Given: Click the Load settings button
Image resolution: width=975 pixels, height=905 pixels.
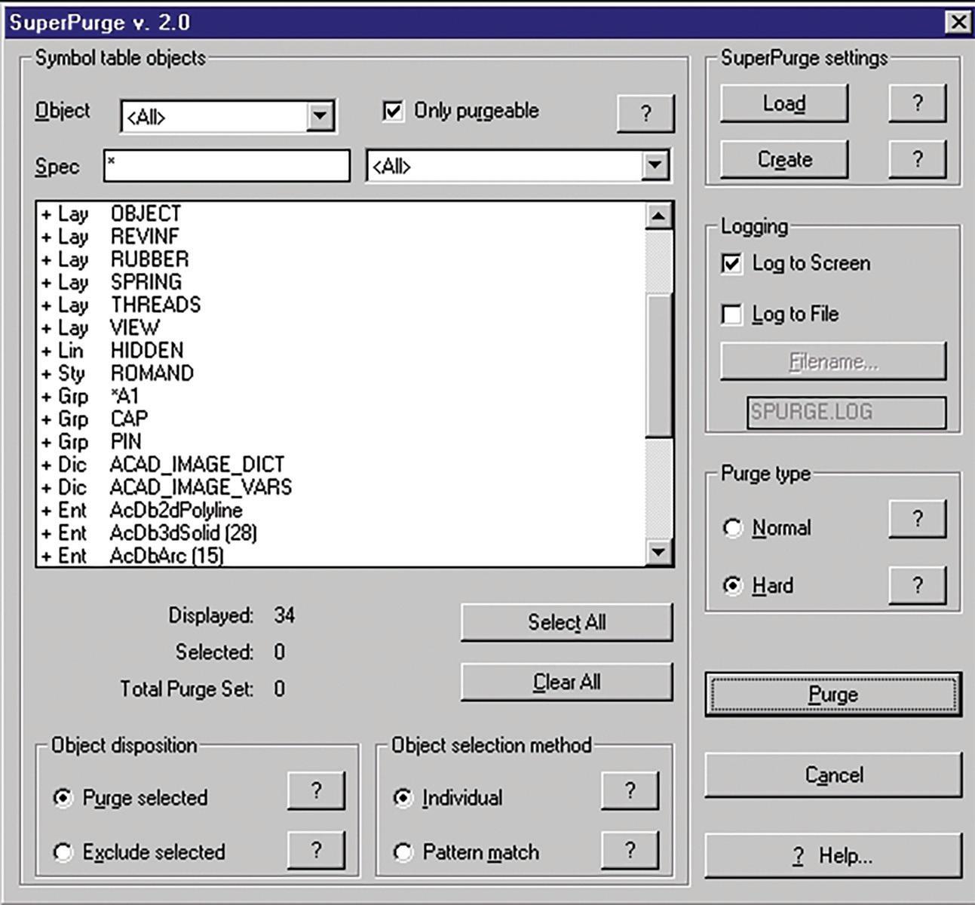Looking at the screenshot, I should click(x=784, y=103).
